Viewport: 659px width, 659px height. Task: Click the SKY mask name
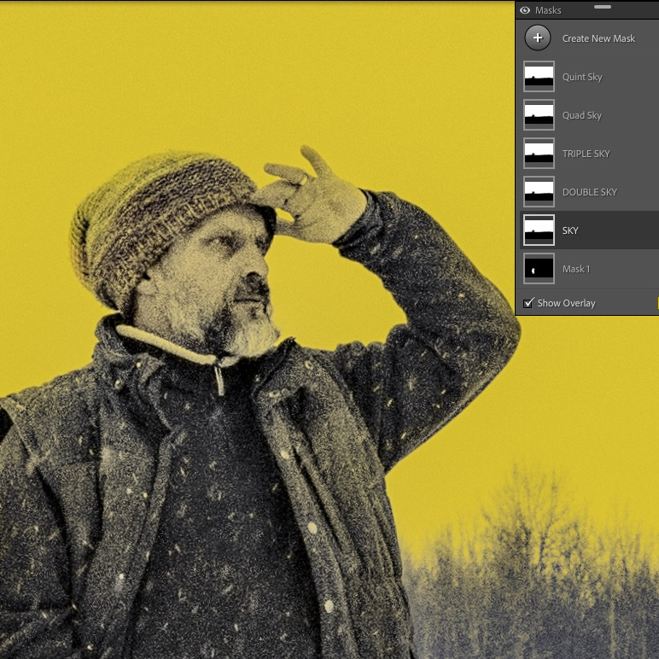[570, 230]
